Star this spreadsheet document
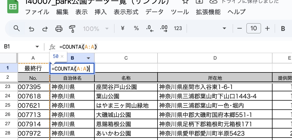This screenshot has width=292, height=140. point(186,1)
